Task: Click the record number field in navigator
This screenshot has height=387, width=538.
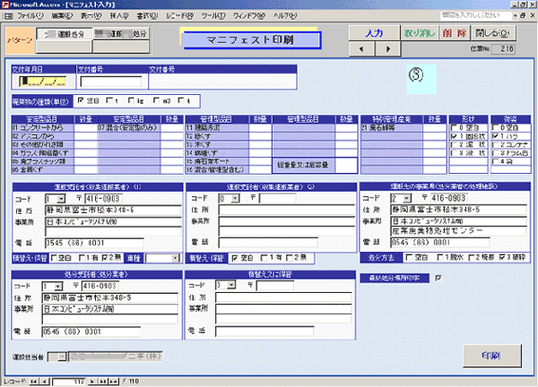Action: (x=69, y=381)
